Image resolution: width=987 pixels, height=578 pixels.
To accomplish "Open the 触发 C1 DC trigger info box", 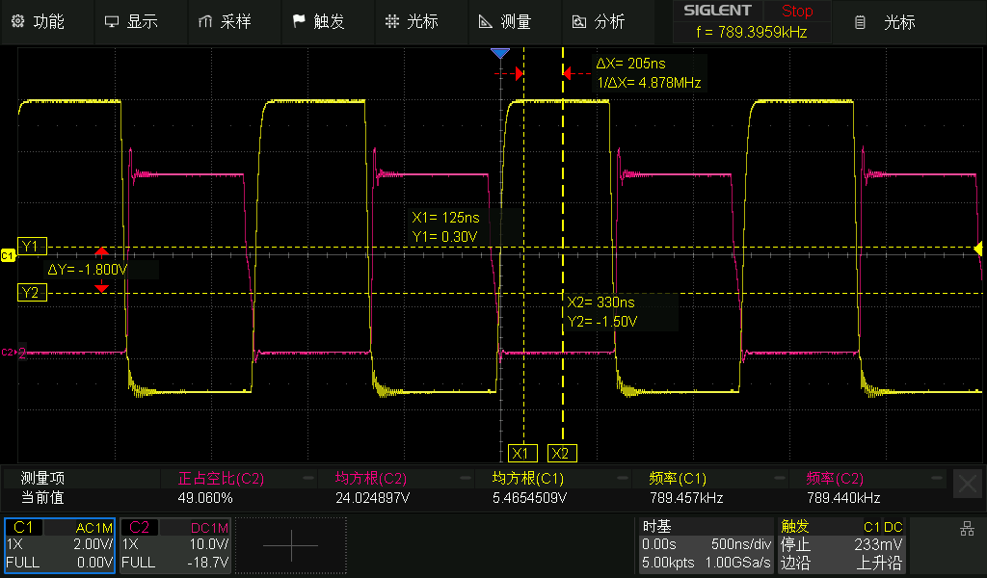I will tap(840, 545).
